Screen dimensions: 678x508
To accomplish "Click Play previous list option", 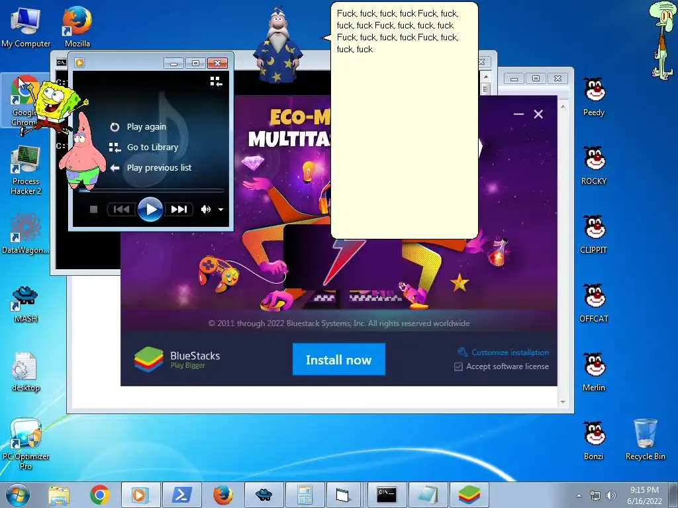I will click(150, 167).
